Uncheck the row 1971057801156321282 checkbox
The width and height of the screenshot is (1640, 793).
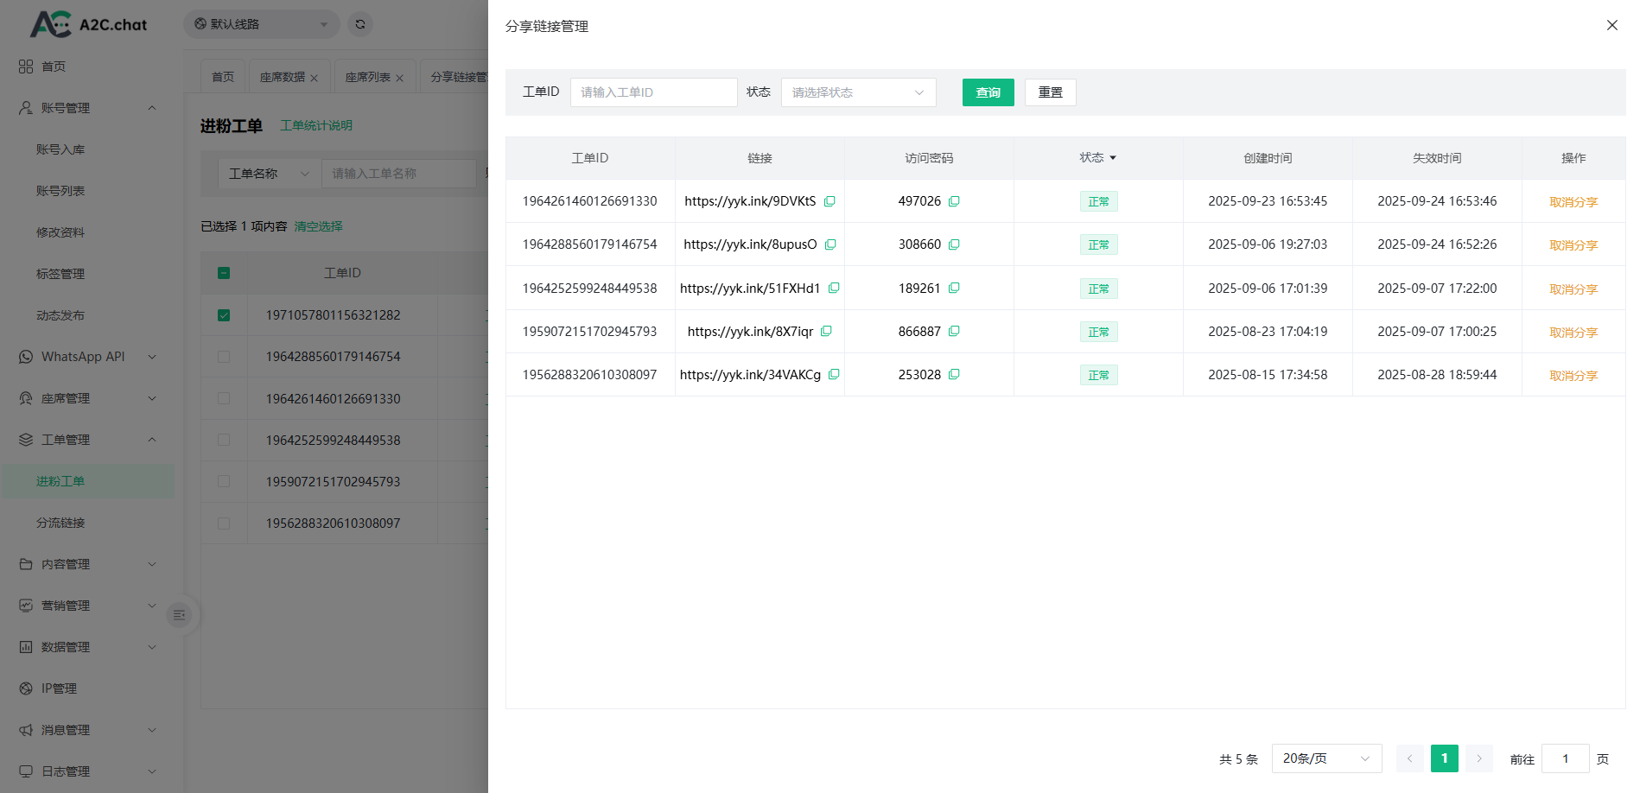(x=224, y=315)
